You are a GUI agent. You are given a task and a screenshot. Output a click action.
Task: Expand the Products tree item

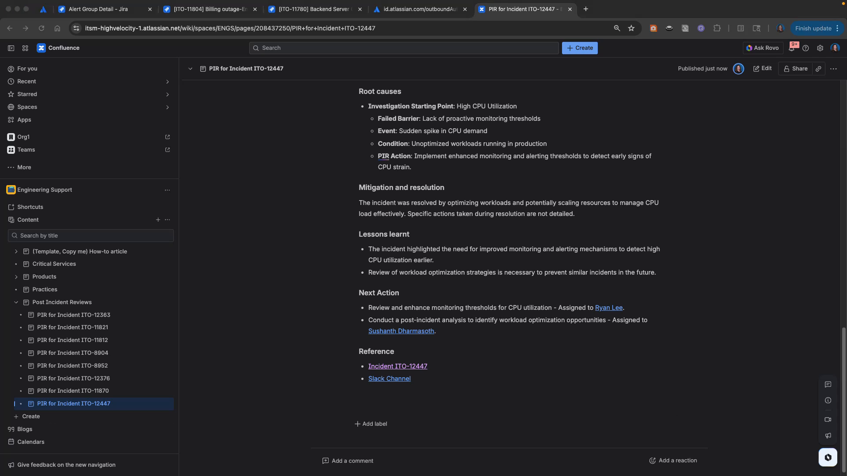pos(16,276)
